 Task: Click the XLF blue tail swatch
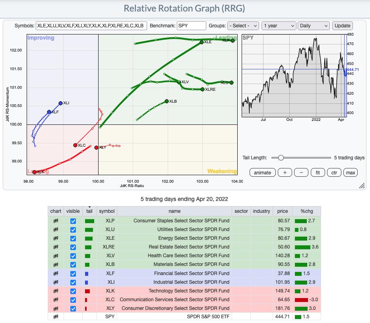[86, 274]
